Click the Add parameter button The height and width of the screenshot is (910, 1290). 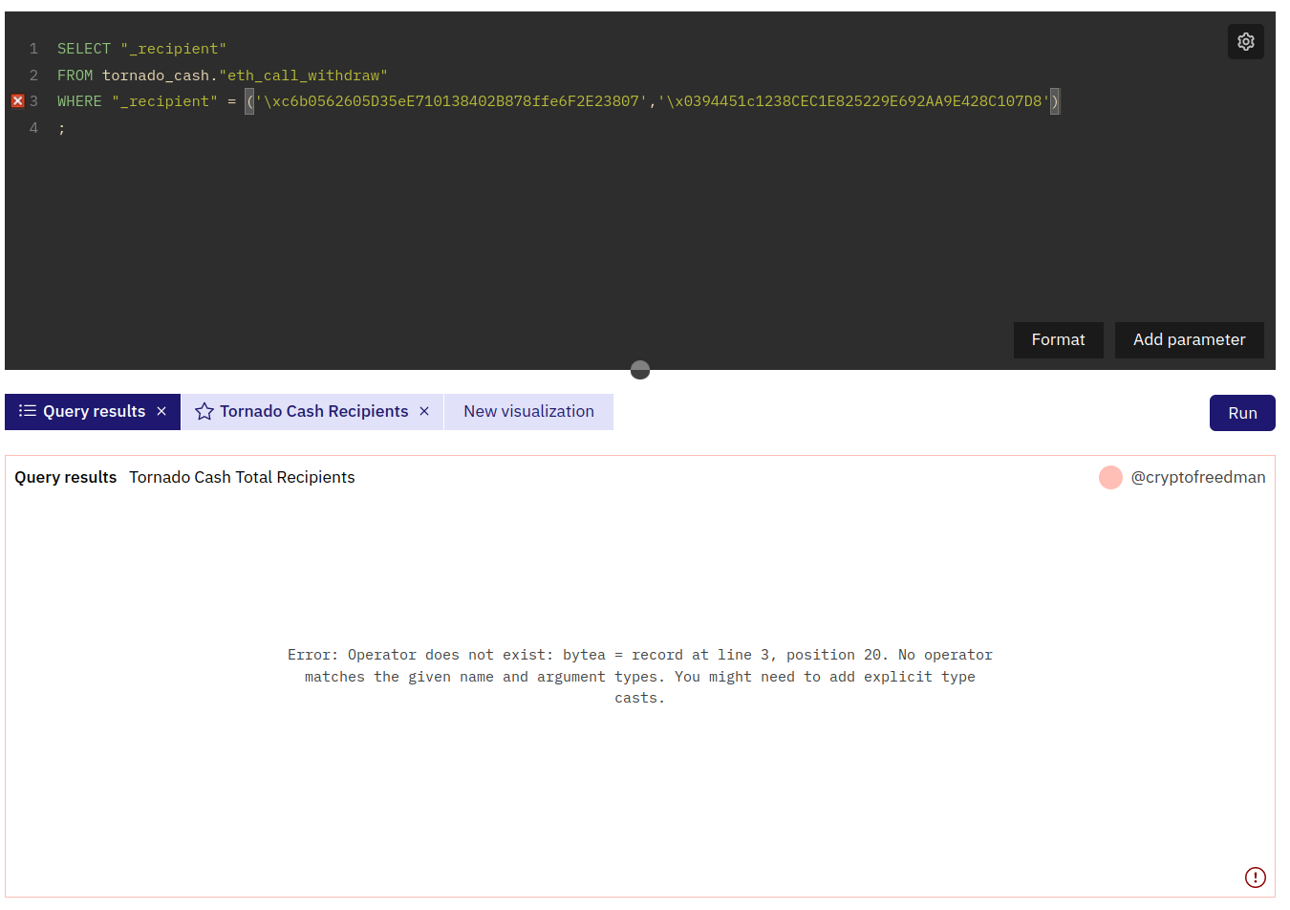point(1189,340)
